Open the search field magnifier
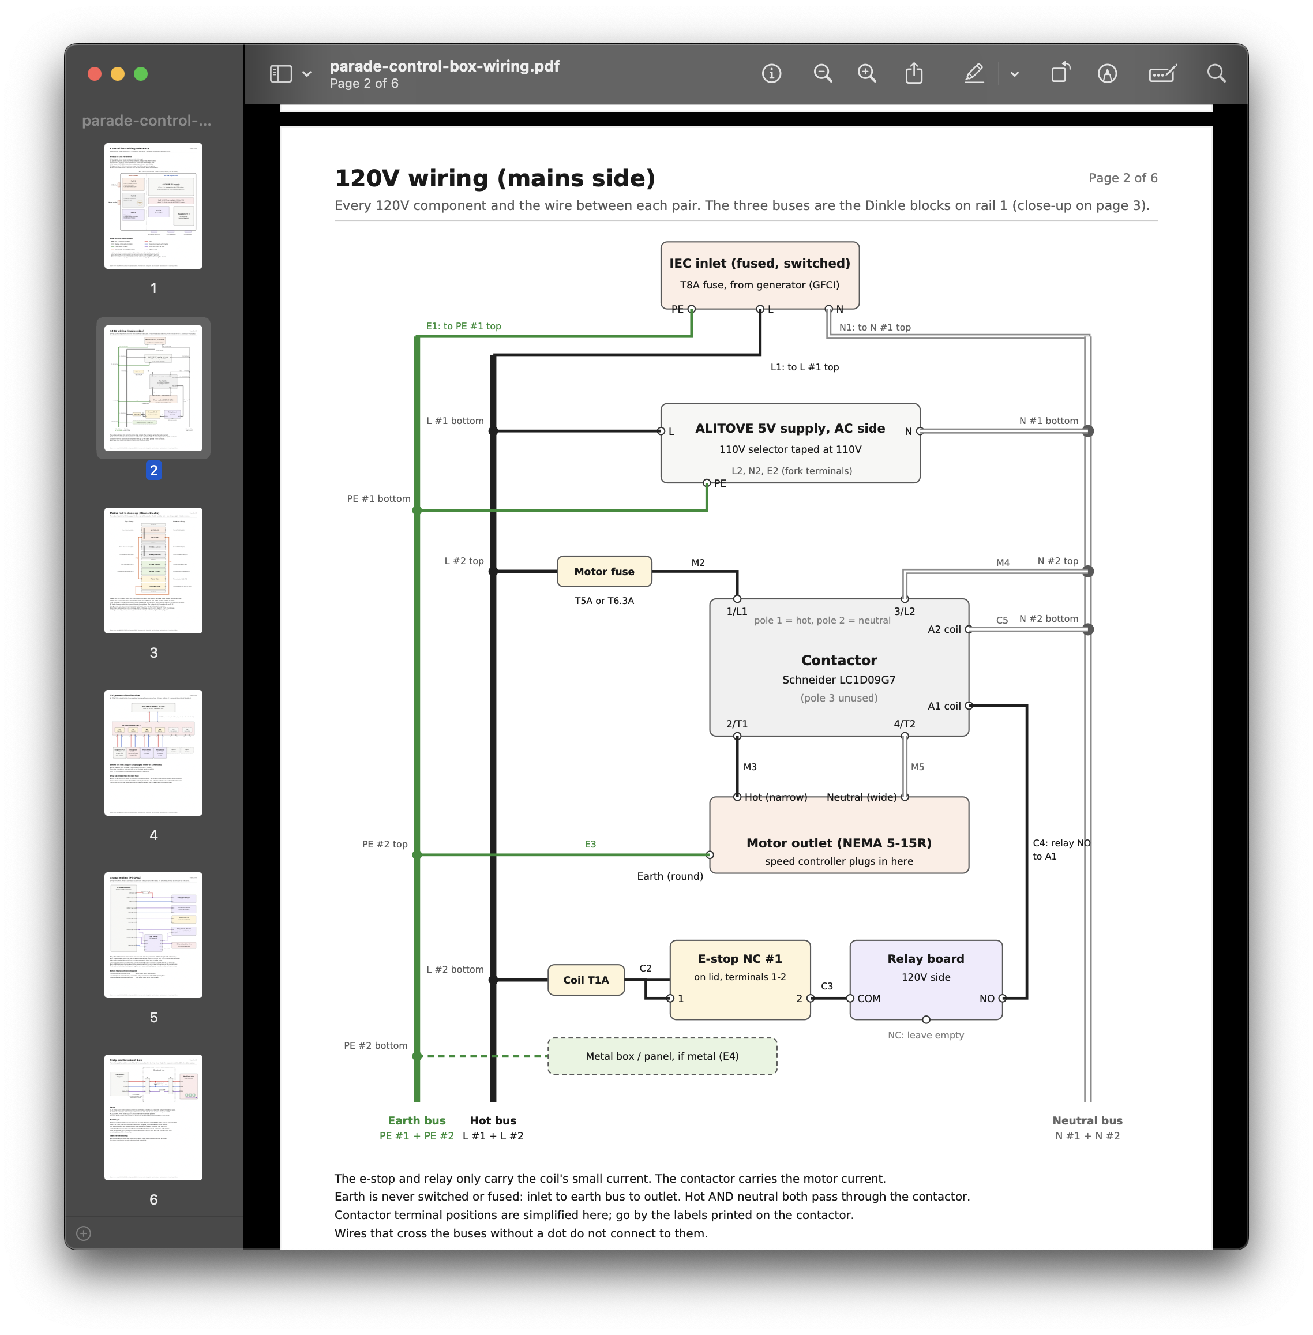Screen dimensions: 1313x1335 (x=1217, y=74)
